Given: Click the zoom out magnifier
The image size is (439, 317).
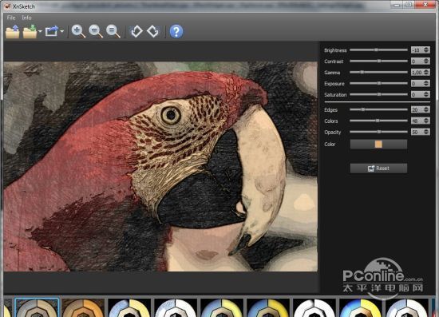Looking at the screenshot, I should click(x=96, y=31).
